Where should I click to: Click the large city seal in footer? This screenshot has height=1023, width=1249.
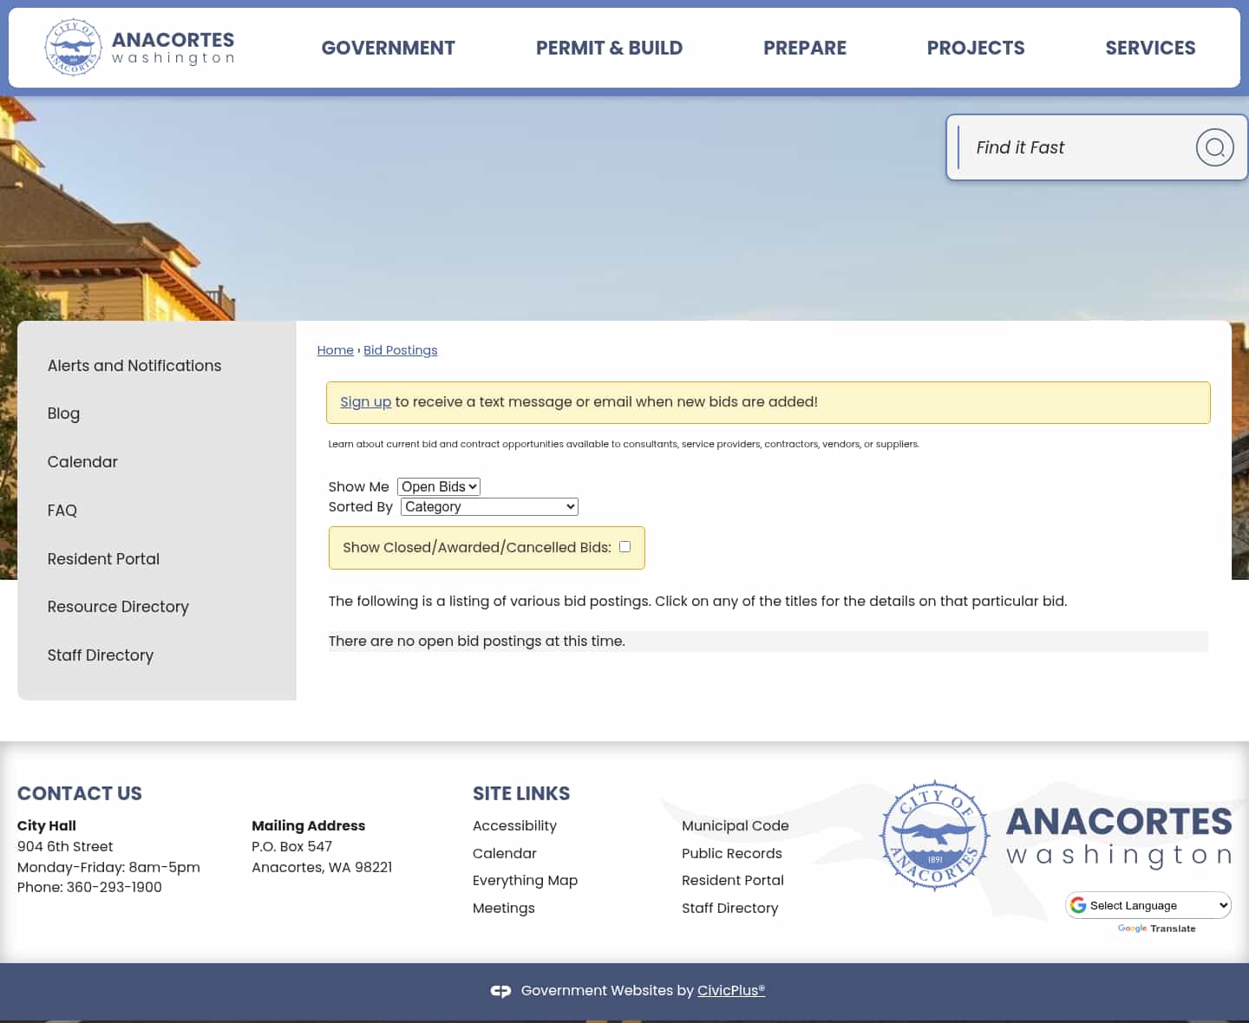click(x=934, y=836)
